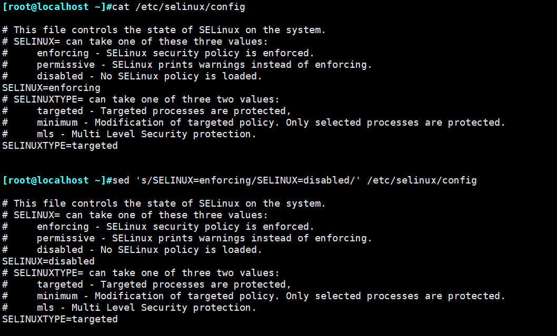Click the 'permissive' comment line in sed output
The width and height of the screenshot is (557, 336).
[204, 238]
